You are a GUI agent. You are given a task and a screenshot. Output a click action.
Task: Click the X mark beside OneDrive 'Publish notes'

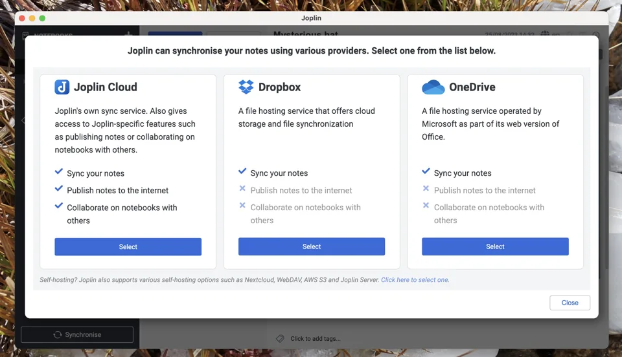[426, 188]
